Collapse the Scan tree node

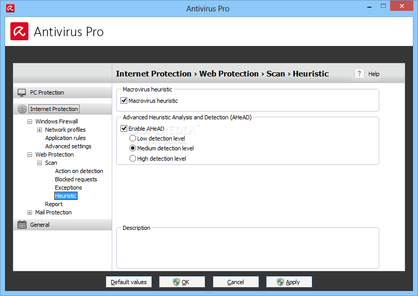click(x=39, y=163)
